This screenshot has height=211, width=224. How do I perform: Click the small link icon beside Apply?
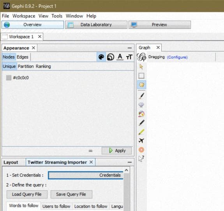click(x=90, y=151)
